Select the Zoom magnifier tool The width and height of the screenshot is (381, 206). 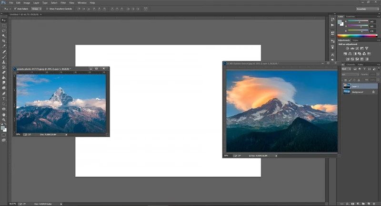pyautogui.click(x=4, y=120)
